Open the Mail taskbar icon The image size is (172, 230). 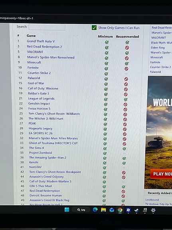tap(112, 210)
